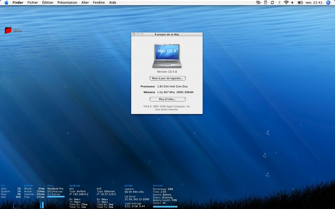Click the 'Battery Health: 99%' line
The width and height of the screenshot is (335, 209).
(x=165, y=200)
